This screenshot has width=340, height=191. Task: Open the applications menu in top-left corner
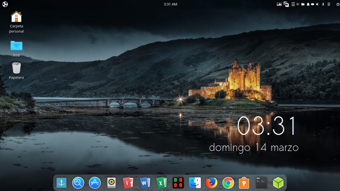5,4
